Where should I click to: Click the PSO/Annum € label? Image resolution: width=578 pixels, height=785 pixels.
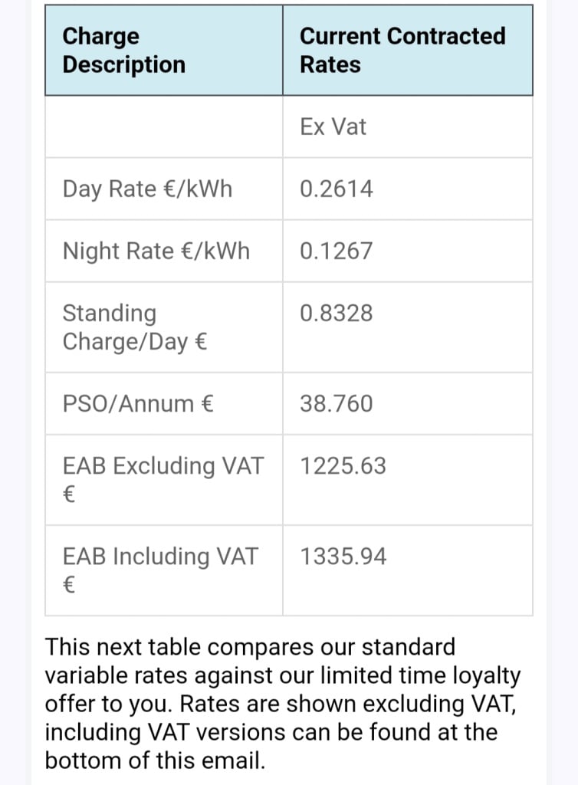(x=138, y=404)
